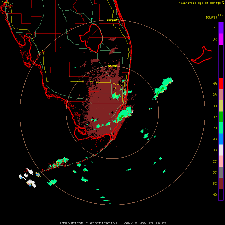
Task: Click the IC legend label
Action: tap(214, 161)
